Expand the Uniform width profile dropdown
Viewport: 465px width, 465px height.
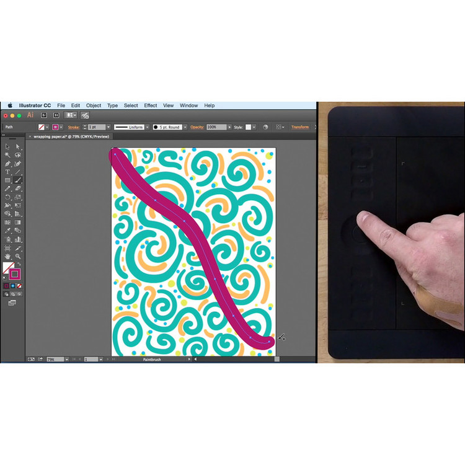(x=147, y=127)
